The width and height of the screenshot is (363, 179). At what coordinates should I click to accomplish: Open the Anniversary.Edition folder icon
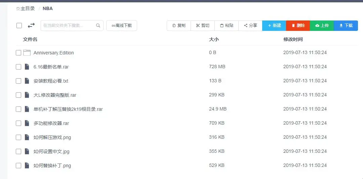(x=27, y=53)
